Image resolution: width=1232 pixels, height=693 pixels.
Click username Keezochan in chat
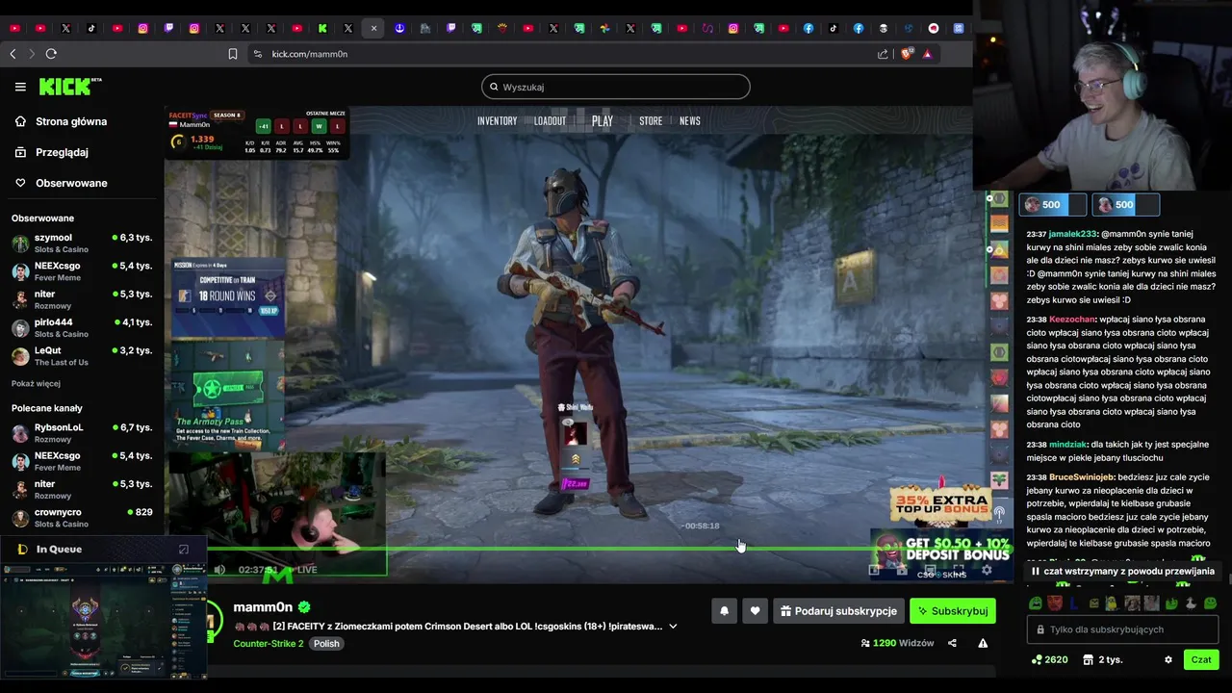pos(1073,320)
